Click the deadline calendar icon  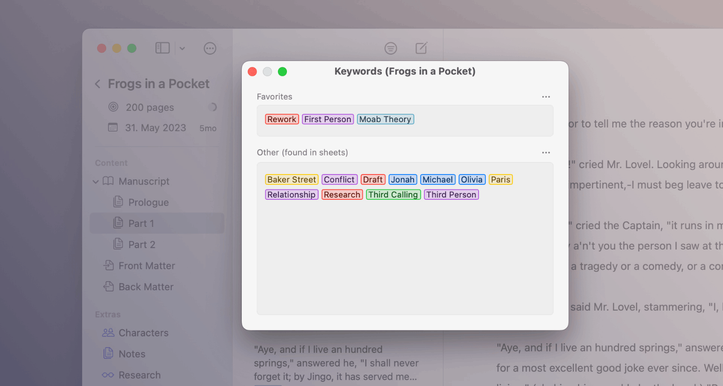[x=113, y=127]
